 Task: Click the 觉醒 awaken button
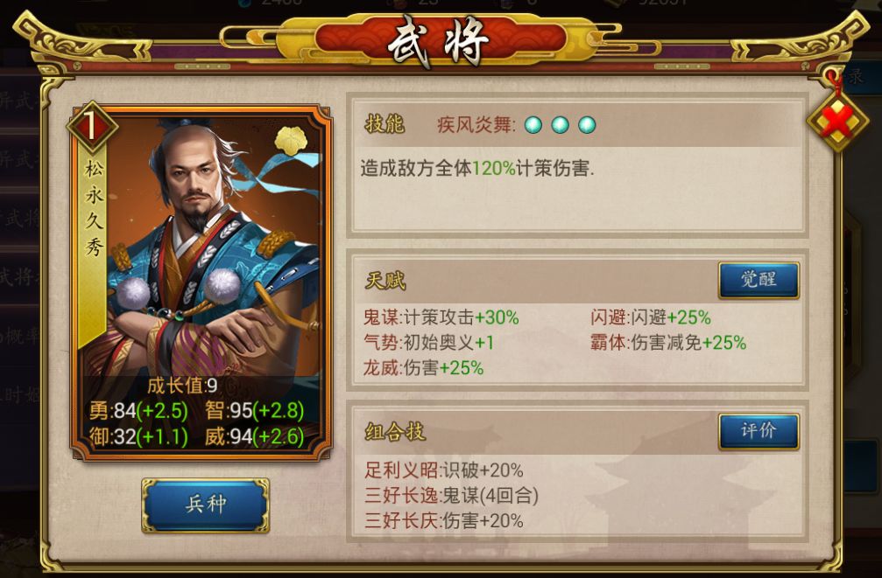pos(759,279)
